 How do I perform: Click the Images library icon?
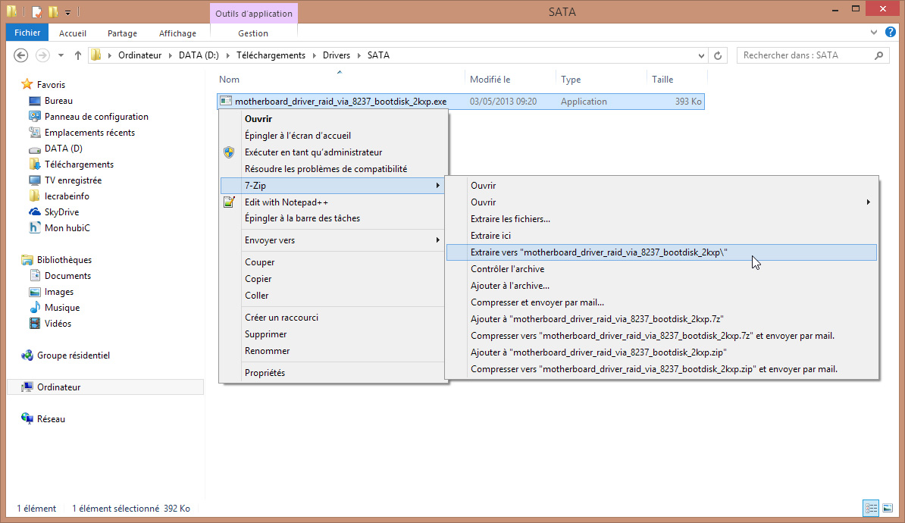[35, 292]
